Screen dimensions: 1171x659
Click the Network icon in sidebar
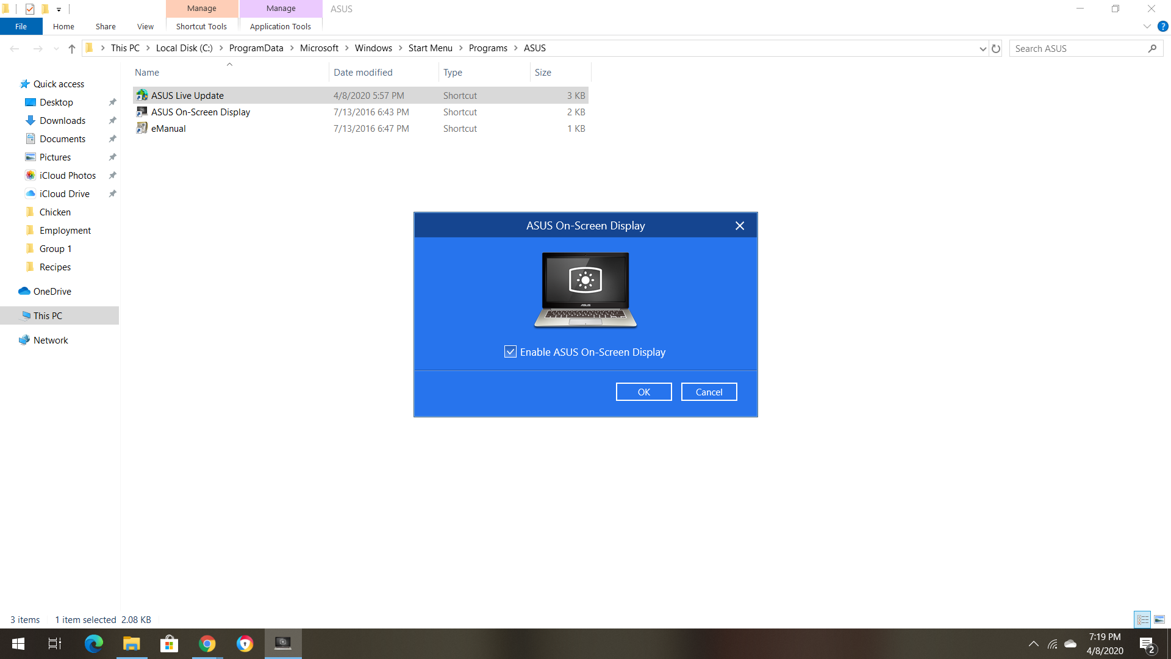click(x=50, y=339)
